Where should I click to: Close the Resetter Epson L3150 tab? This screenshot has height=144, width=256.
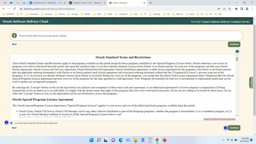pos(104,3)
